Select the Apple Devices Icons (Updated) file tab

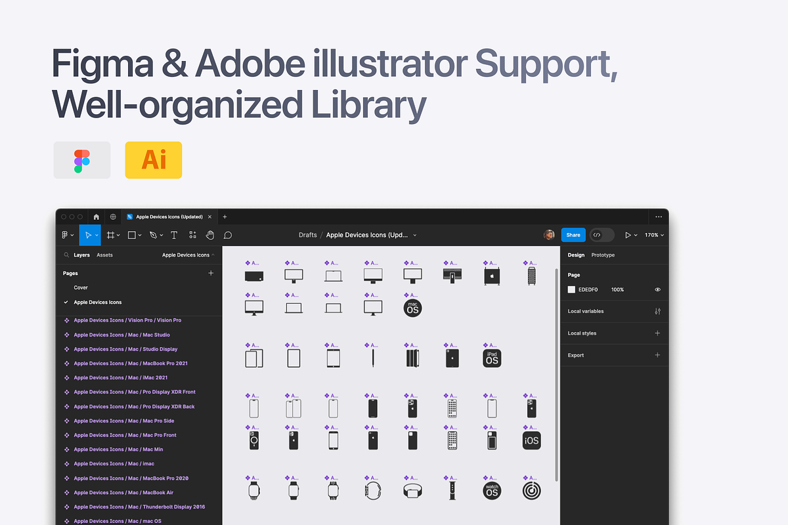tap(169, 217)
